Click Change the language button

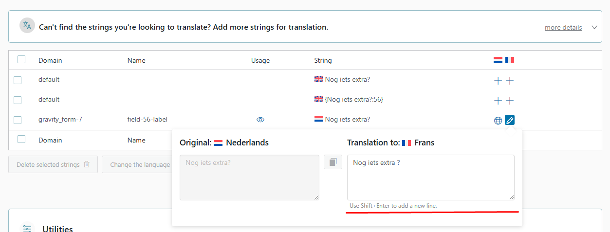pos(140,164)
